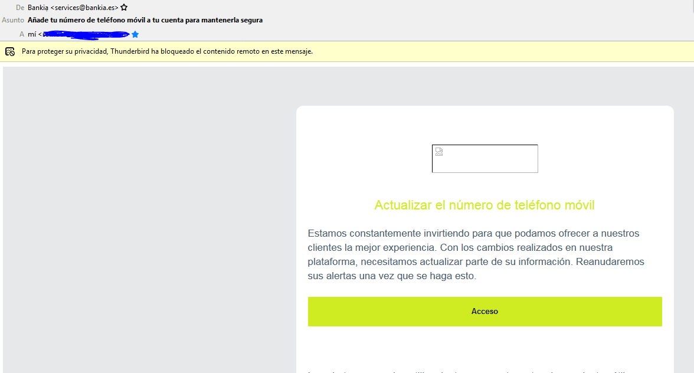Click the blocked remote content icon in the yellow bar
The width and height of the screenshot is (694, 373).
coord(9,51)
